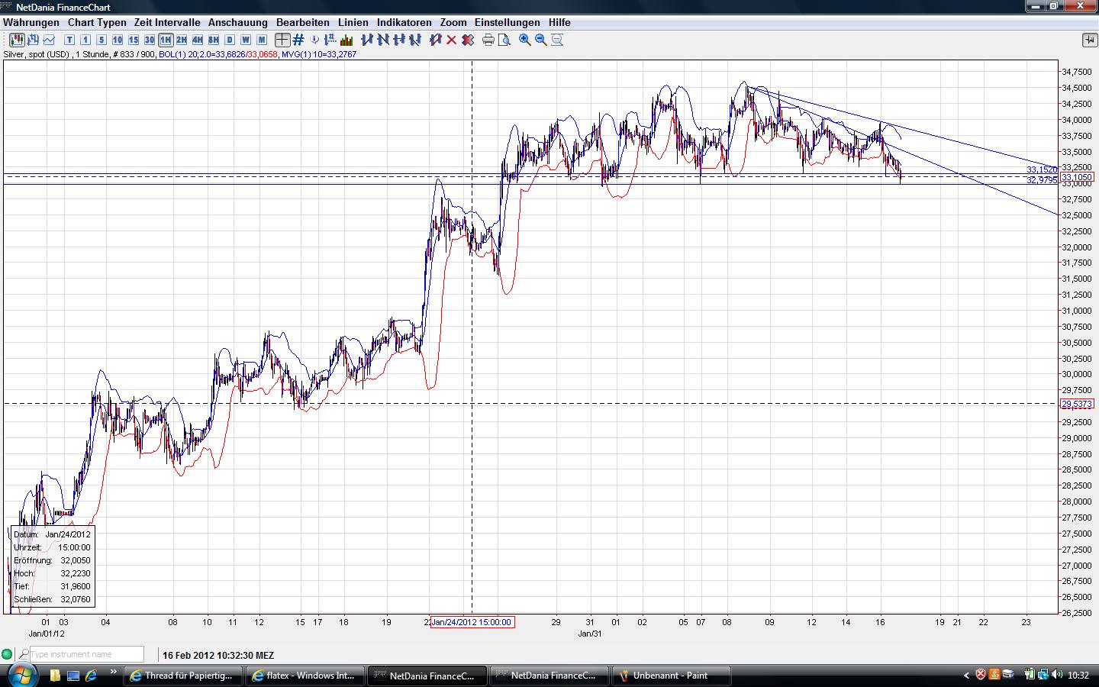Click the BOL(1) Bollinger indicator label
This screenshot has width=1099, height=687.
218,54
